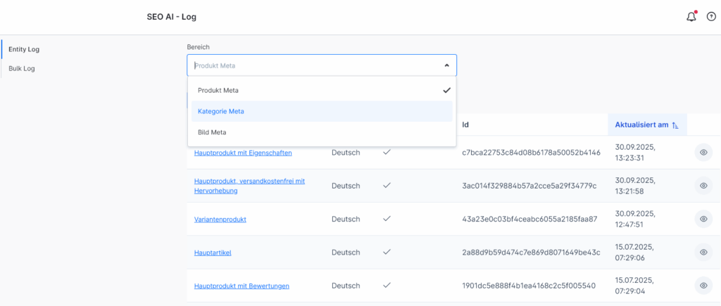
Task: Show details via eye icon for Hauptprodukt mit Bewertungen
Action: click(703, 285)
